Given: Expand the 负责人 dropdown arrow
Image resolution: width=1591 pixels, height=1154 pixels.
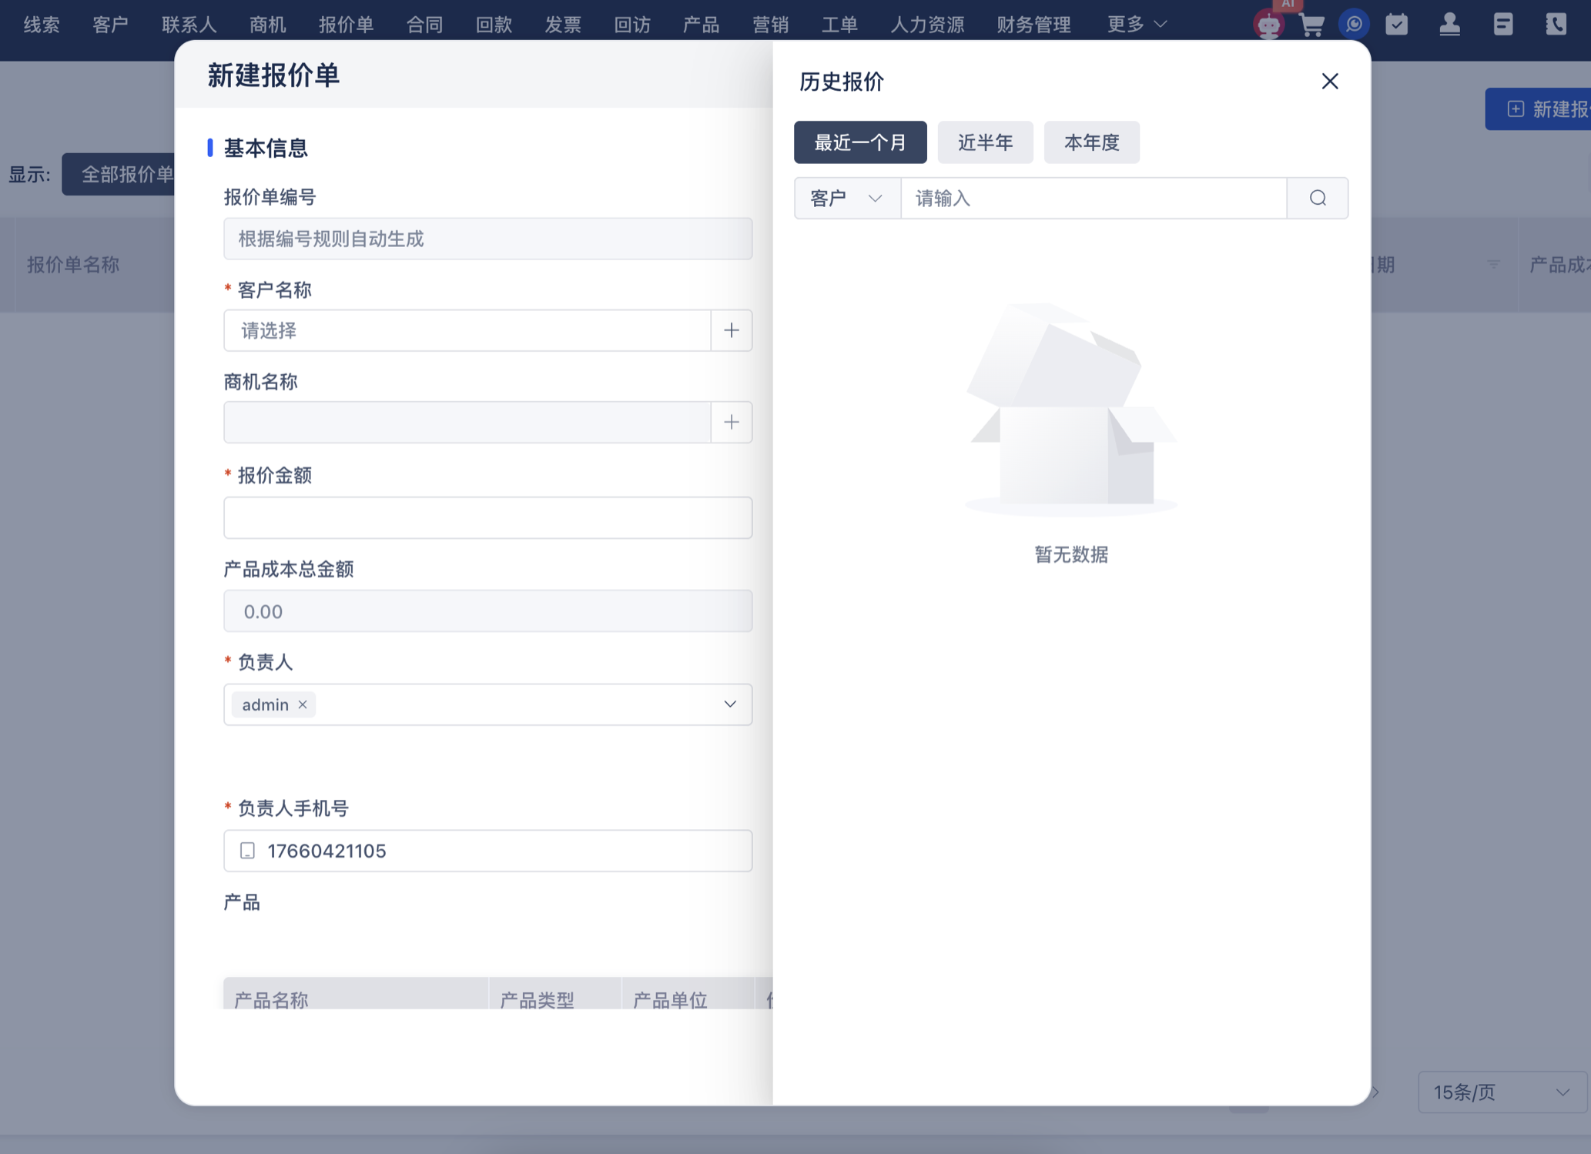Looking at the screenshot, I should (x=730, y=705).
